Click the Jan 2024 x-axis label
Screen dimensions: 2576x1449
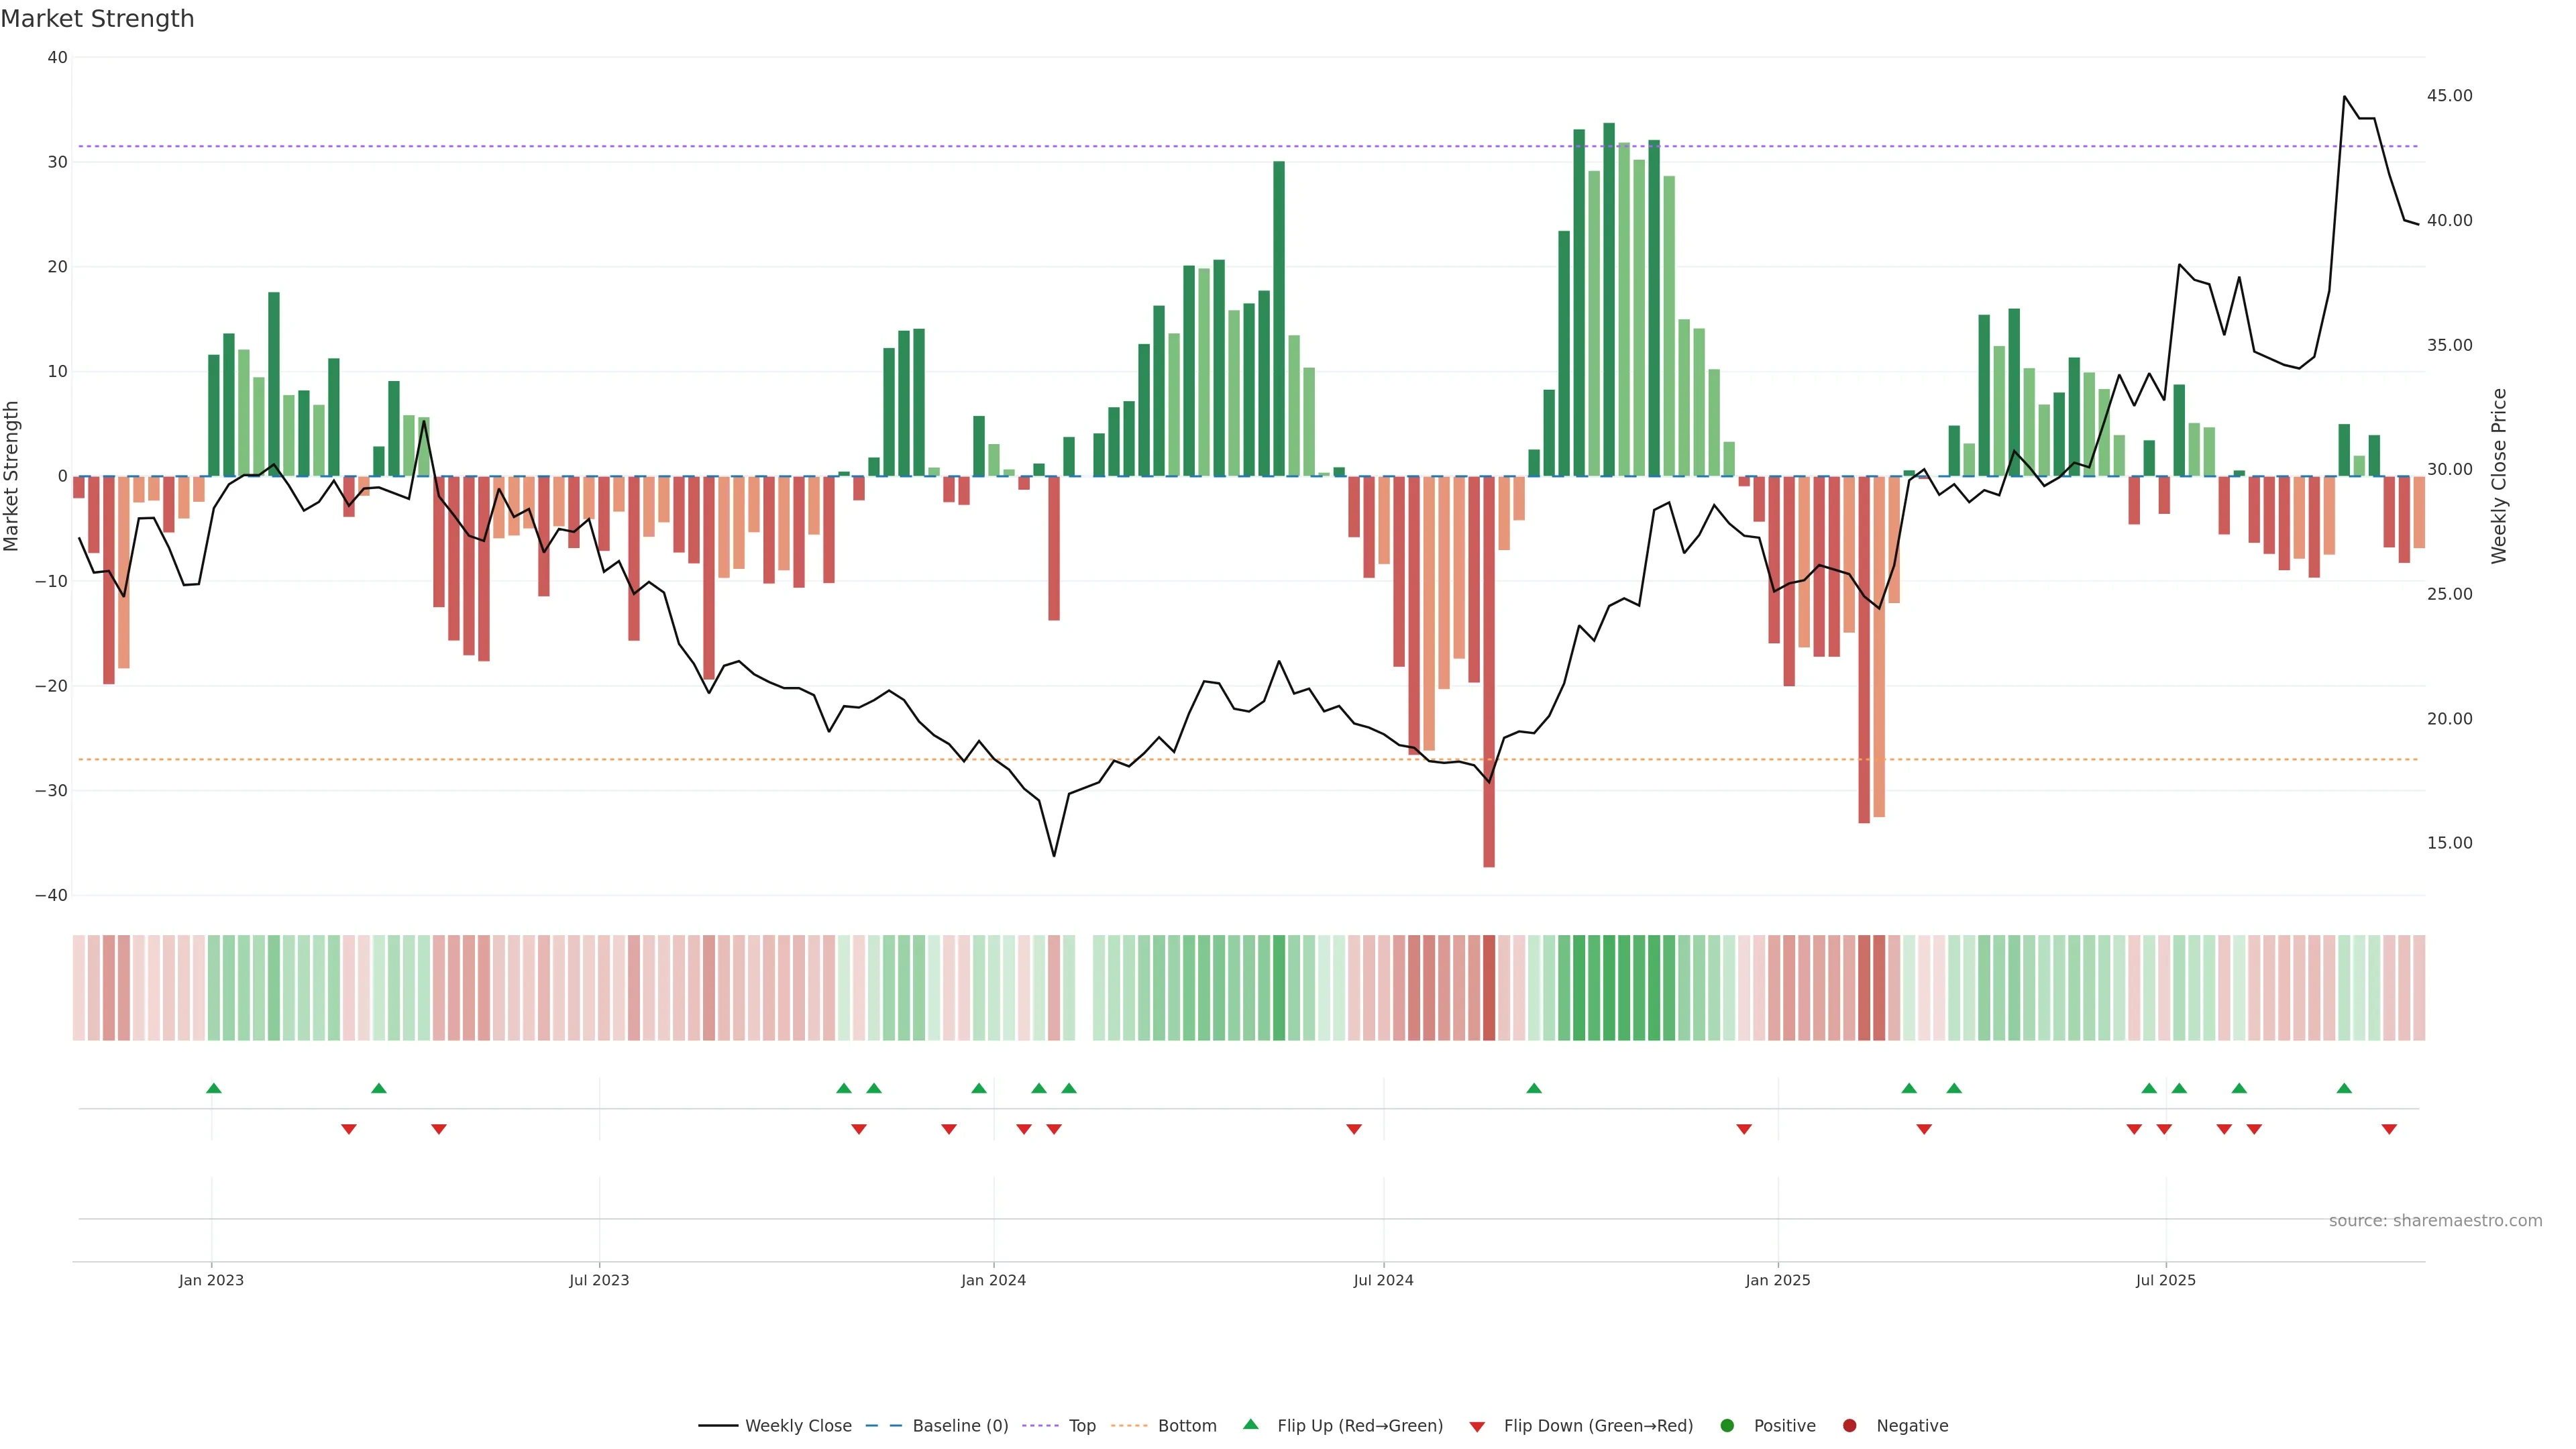pyautogui.click(x=993, y=1280)
